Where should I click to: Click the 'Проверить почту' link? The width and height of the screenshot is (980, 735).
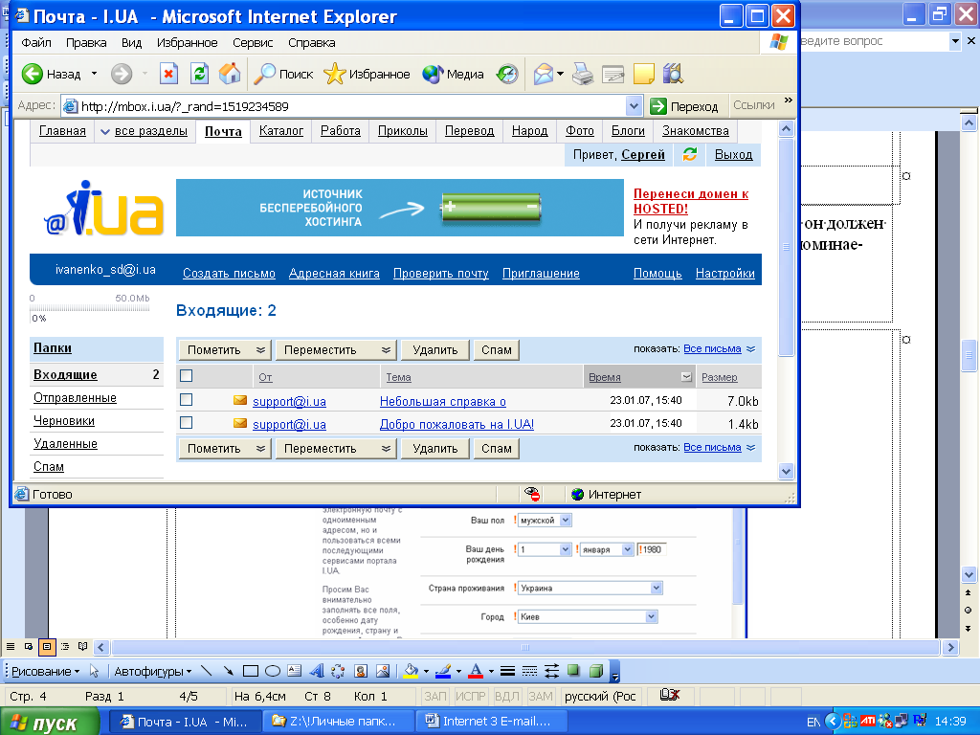pyautogui.click(x=440, y=273)
